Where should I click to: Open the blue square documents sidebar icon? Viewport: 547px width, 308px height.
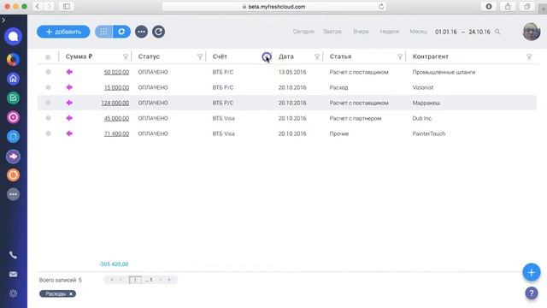tap(14, 137)
